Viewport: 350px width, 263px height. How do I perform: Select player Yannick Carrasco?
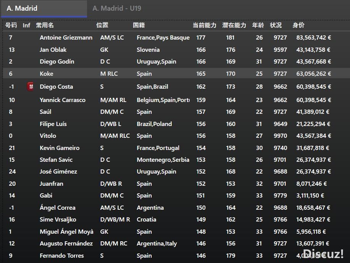pos(63,100)
